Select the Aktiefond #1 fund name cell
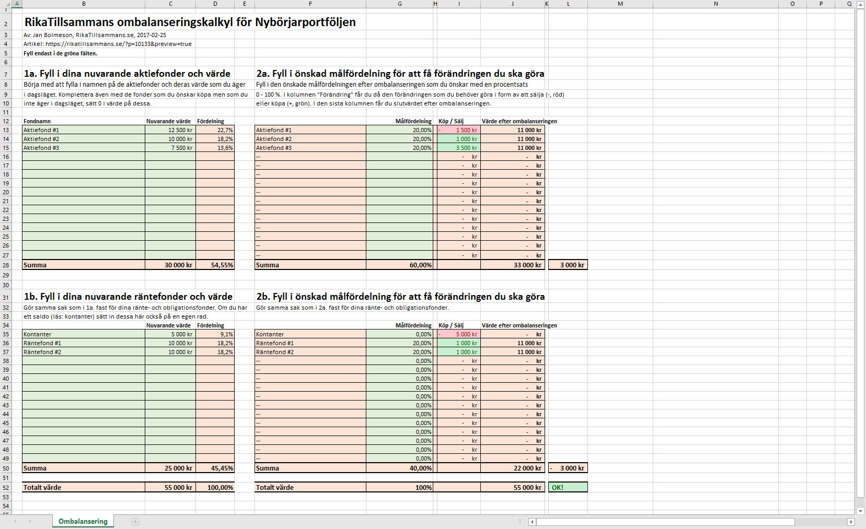The image size is (866, 529). click(84, 130)
